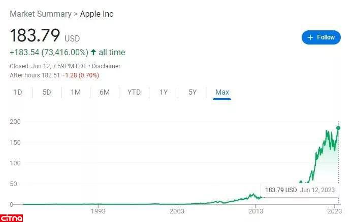
Task: Click the chart endpoint dot for 2023
Action: (x=338, y=128)
